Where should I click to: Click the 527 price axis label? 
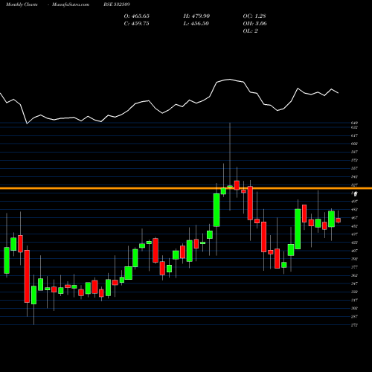click(354, 185)
